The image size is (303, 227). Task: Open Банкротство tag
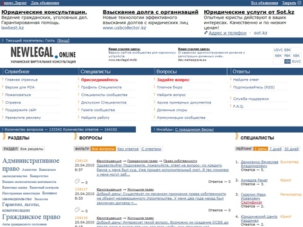click(x=39, y=176)
